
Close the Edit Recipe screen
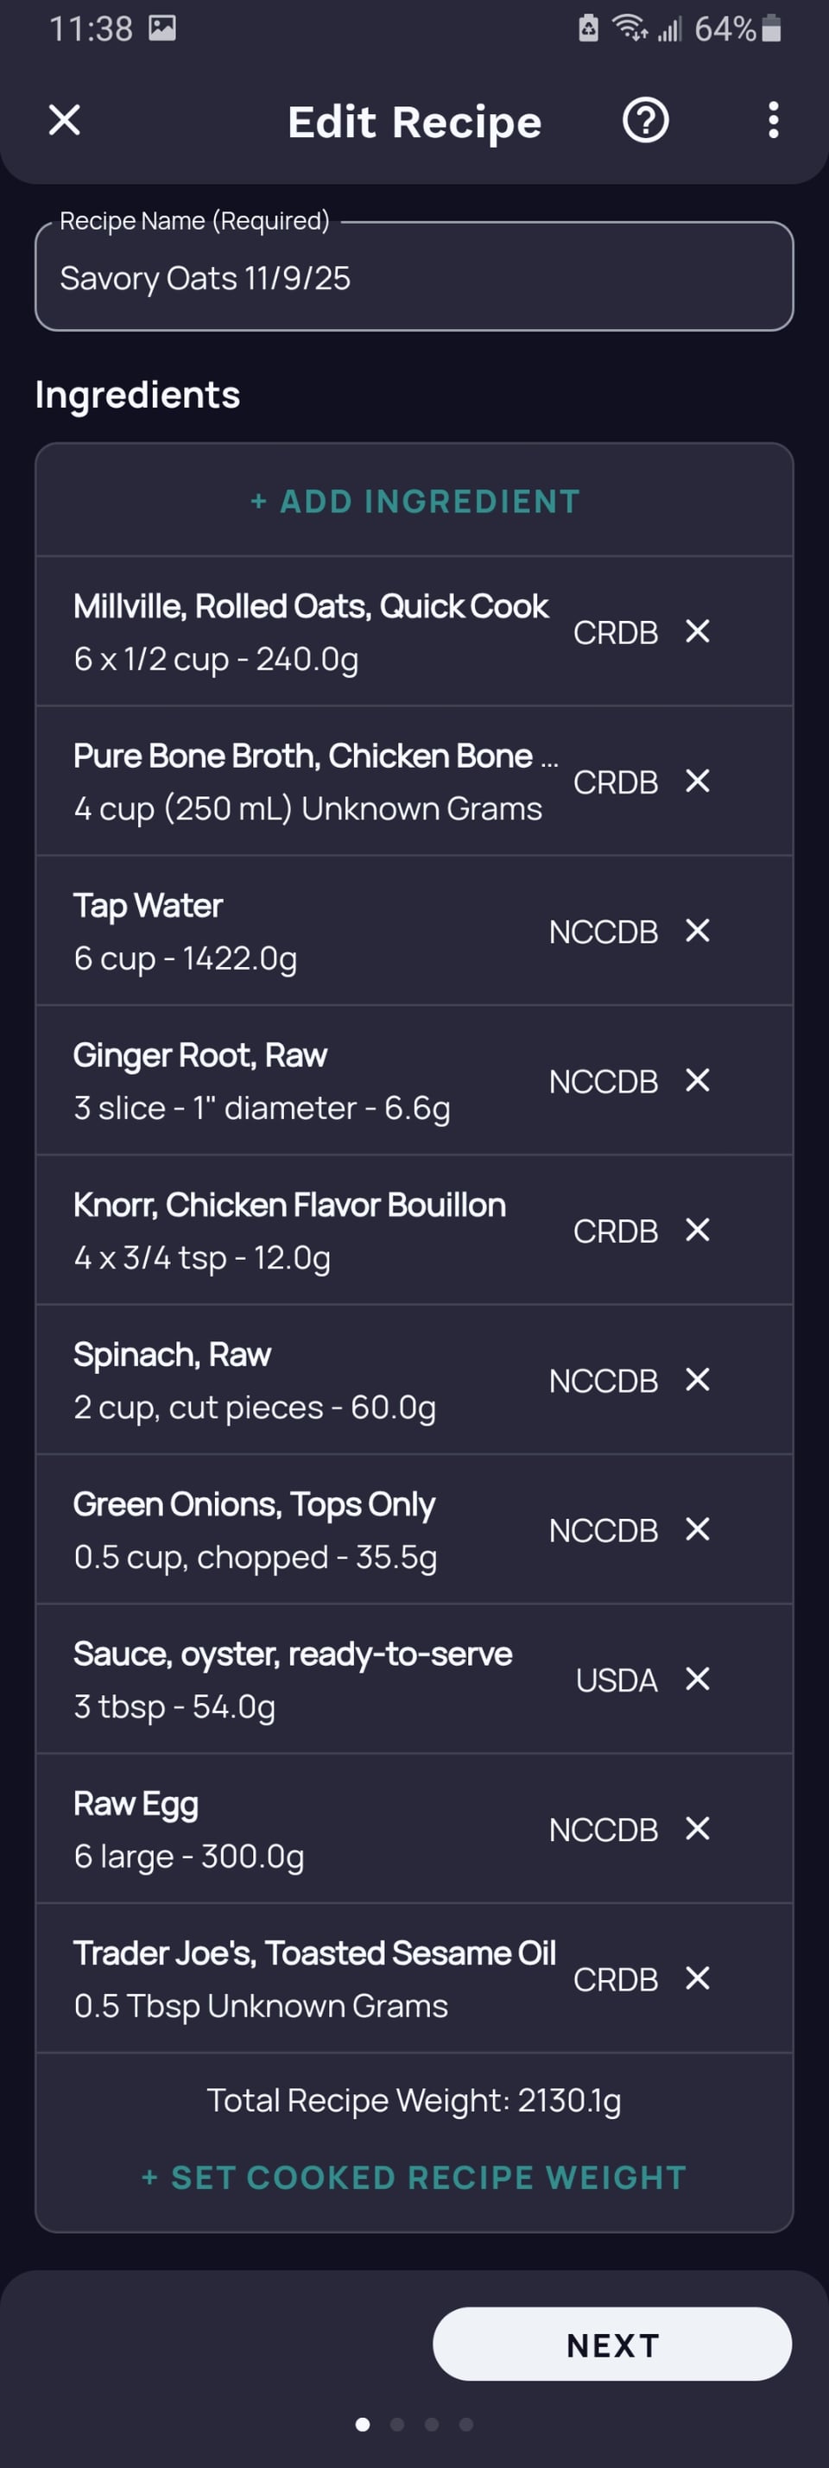tap(64, 121)
